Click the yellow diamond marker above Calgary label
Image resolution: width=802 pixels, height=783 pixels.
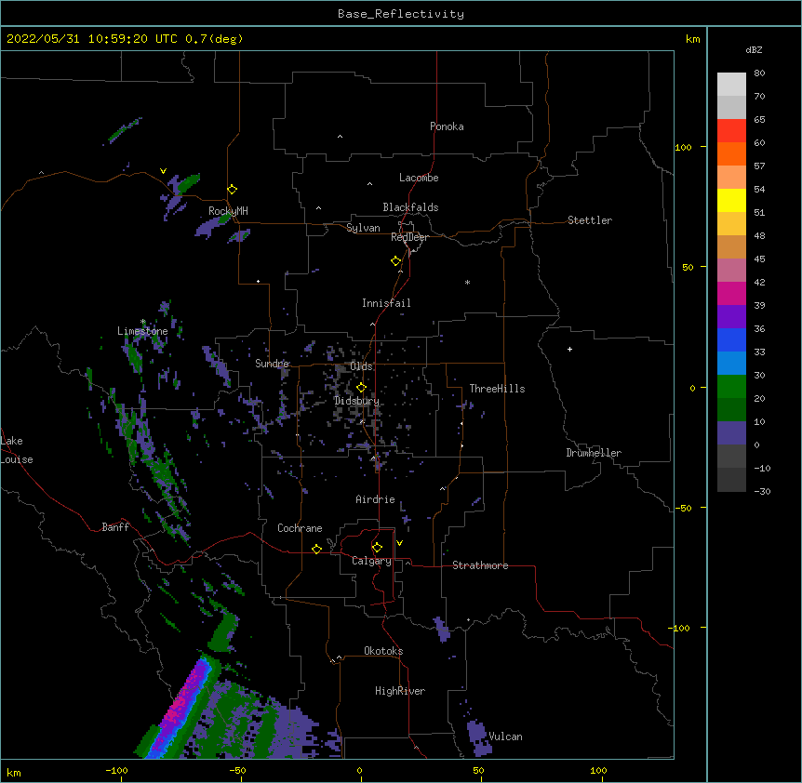377,548
